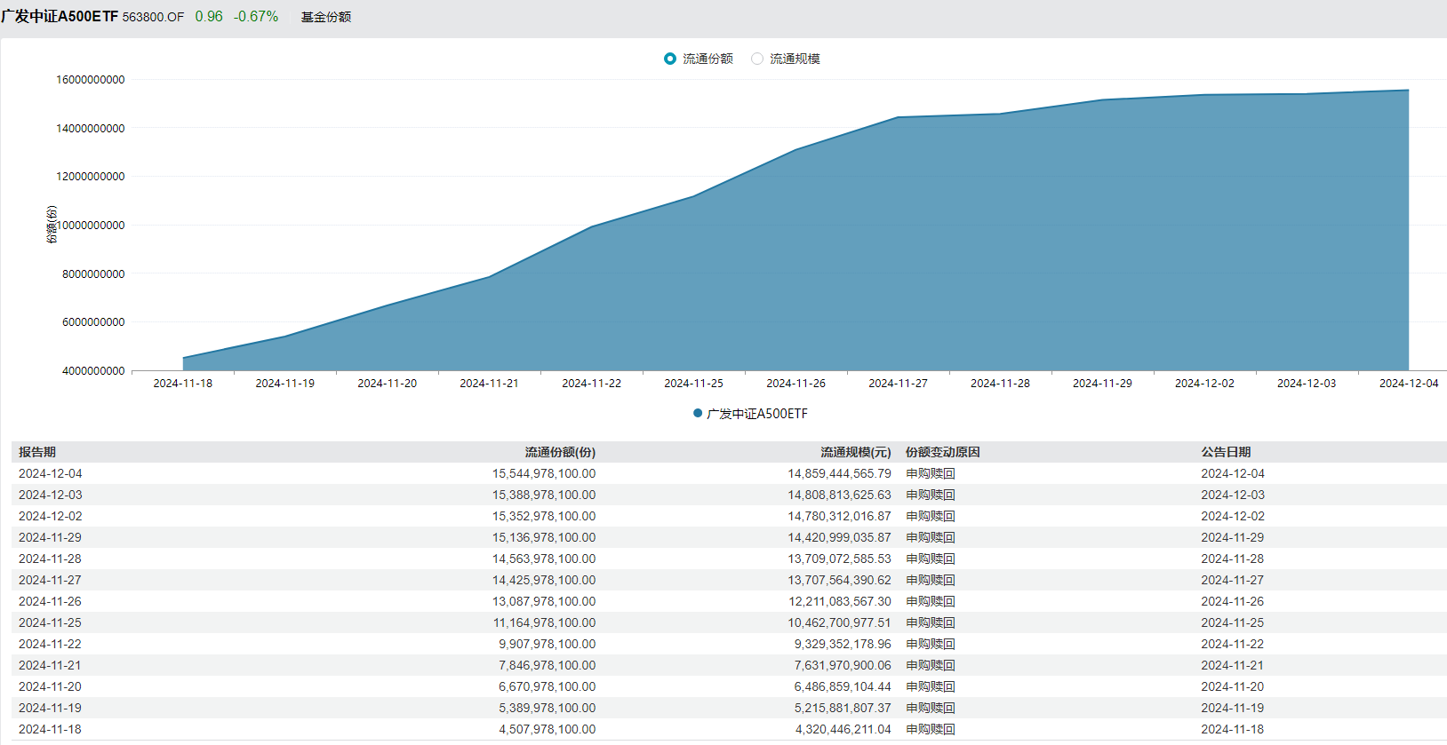Image resolution: width=1447 pixels, height=745 pixels.
Task: Click chart x-axis label 2024-11-29
Action: pos(1102,383)
